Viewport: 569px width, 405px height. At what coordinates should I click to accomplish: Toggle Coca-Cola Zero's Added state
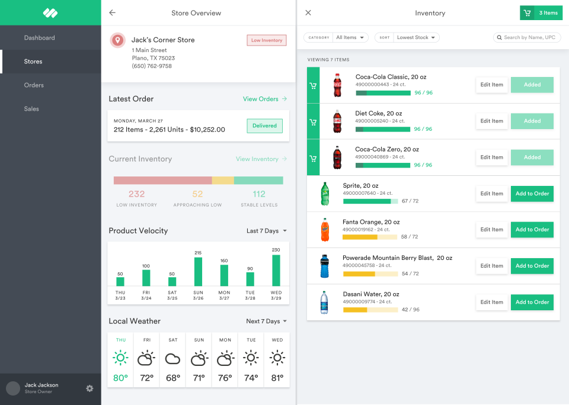(x=532, y=157)
